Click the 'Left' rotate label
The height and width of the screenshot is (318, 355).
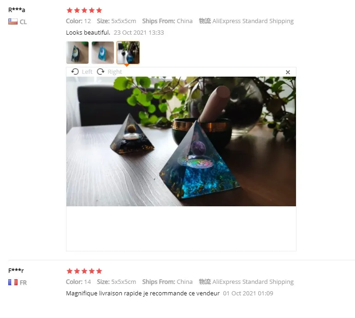87,72
